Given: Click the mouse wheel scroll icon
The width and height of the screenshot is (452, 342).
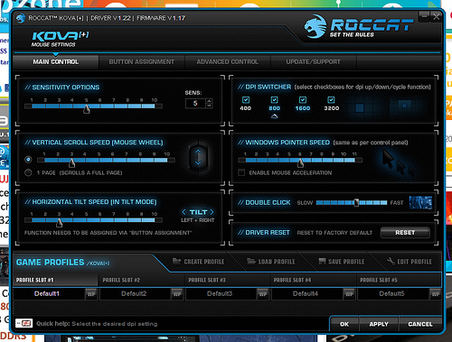Looking at the screenshot, I should tap(198, 157).
